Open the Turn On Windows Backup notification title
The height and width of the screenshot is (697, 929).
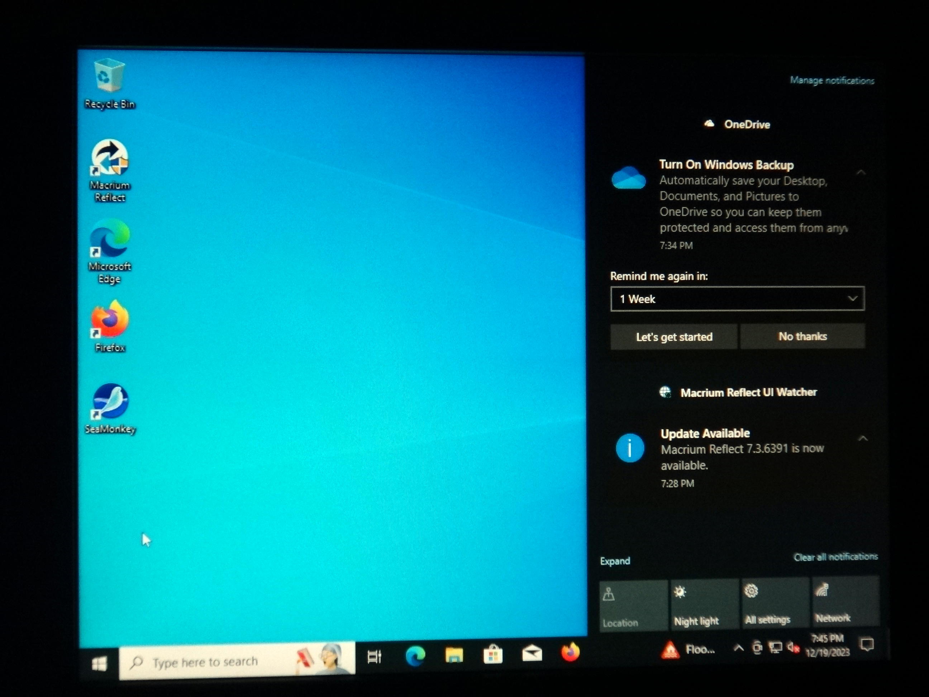tap(726, 165)
